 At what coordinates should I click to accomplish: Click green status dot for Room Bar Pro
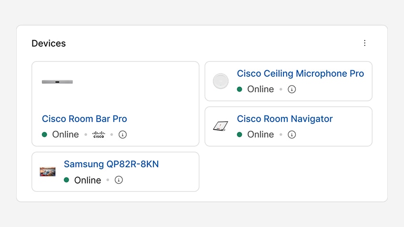45,134
